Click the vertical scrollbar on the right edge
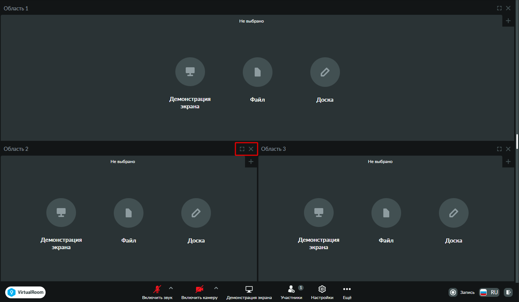 (517, 141)
